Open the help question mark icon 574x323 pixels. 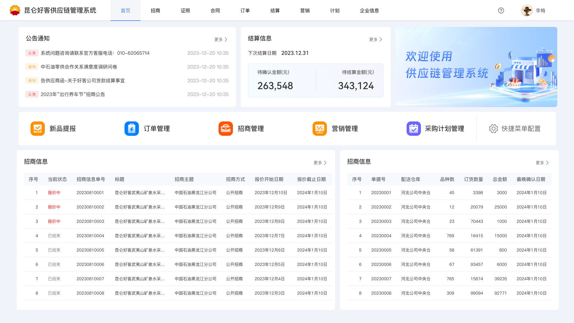(x=501, y=10)
